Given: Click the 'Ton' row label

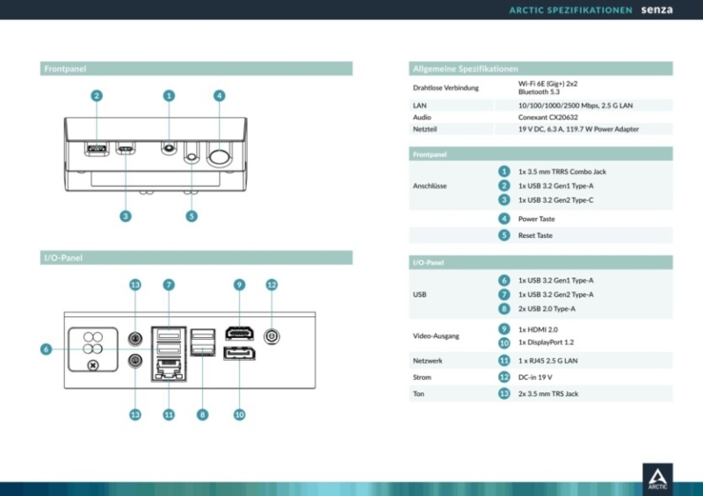Looking at the screenshot, I should 418,393.
